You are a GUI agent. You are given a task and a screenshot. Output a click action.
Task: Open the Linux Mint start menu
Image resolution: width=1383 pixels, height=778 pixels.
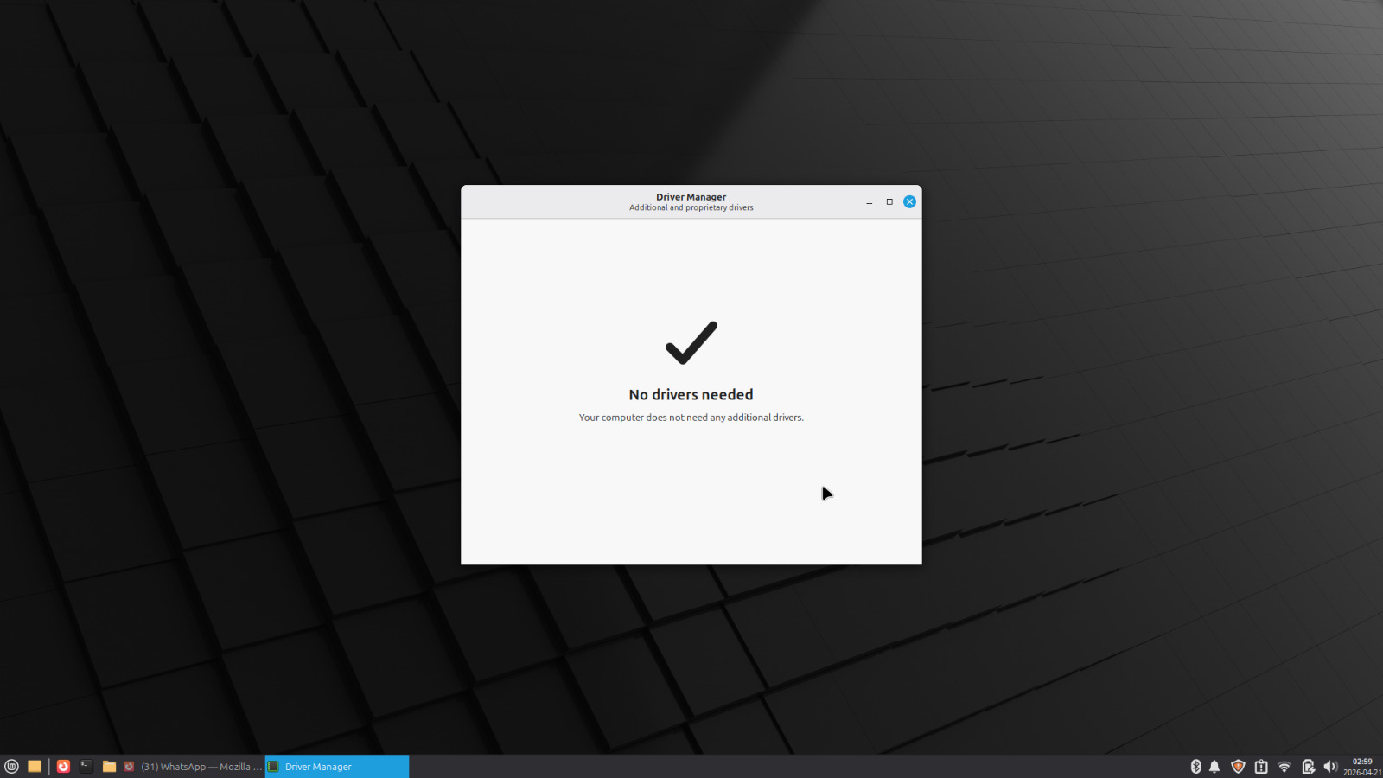pos(11,766)
